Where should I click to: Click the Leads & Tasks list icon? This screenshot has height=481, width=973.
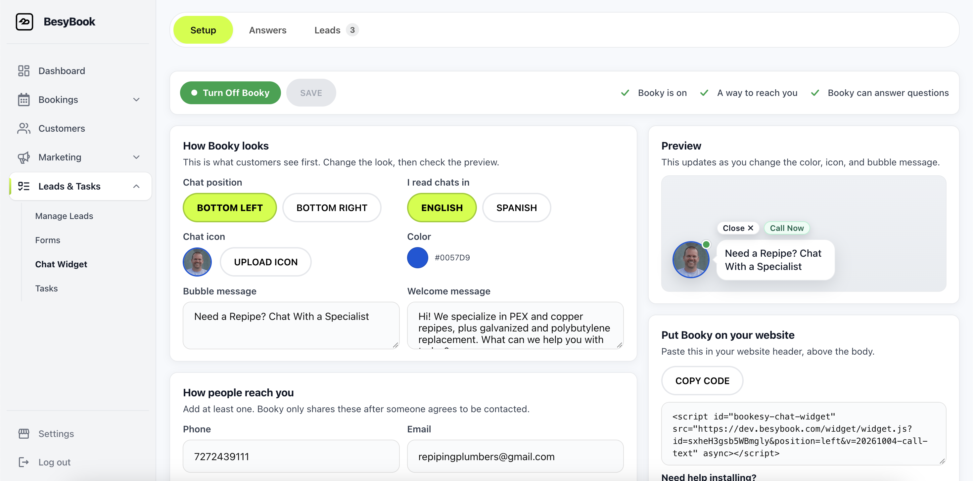(x=24, y=186)
